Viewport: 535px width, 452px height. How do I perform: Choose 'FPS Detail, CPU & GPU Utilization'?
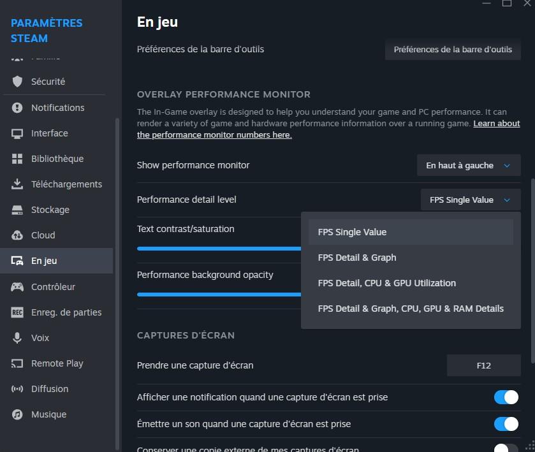[387, 283]
